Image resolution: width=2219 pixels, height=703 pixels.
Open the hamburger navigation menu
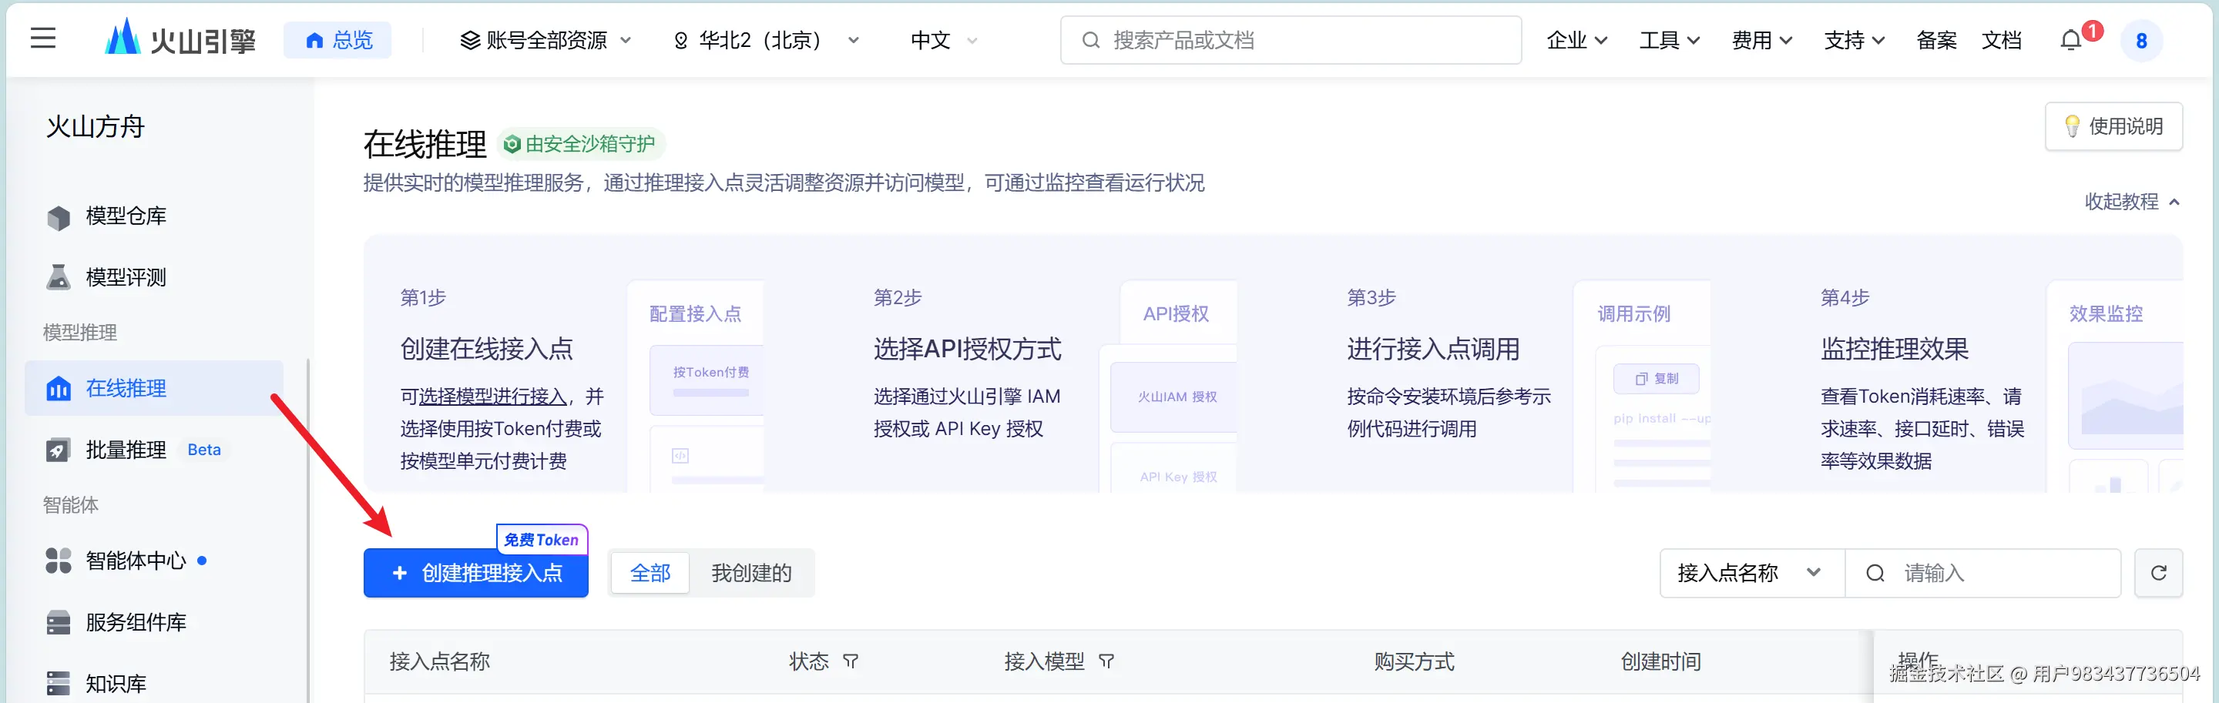pyautogui.click(x=43, y=38)
